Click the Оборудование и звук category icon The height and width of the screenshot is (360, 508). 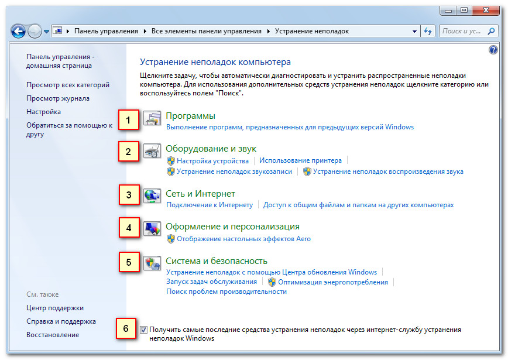(152, 151)
